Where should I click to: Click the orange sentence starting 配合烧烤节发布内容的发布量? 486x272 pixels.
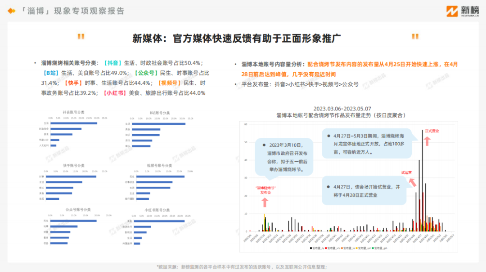click(350, 69)
